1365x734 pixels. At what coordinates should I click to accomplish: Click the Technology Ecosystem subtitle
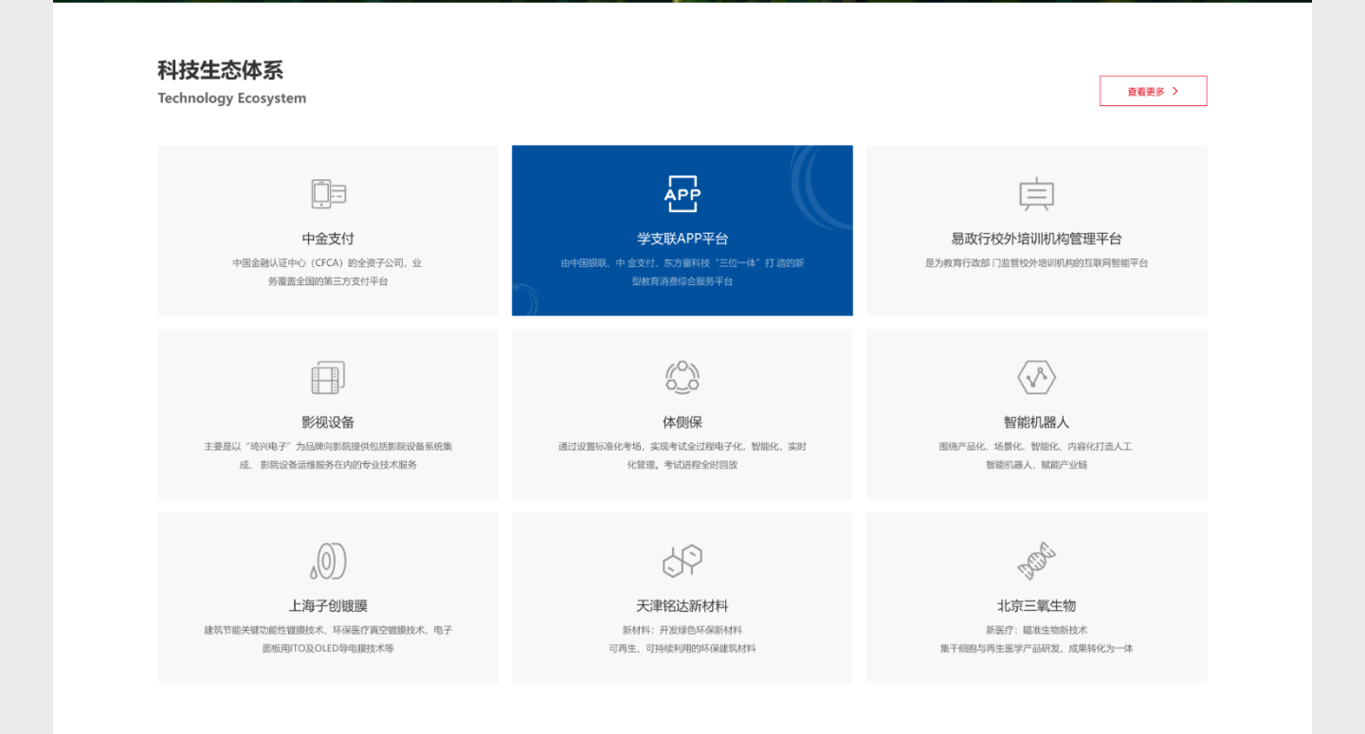232,98
